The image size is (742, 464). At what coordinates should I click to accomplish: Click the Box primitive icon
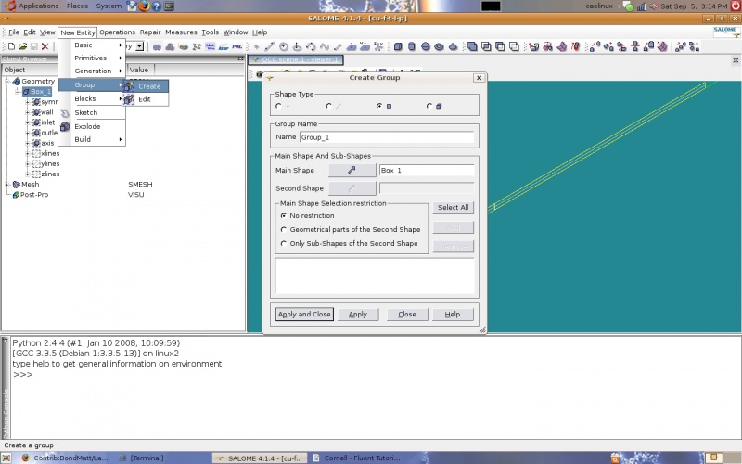pyautogui.click(x=398, y=47)
